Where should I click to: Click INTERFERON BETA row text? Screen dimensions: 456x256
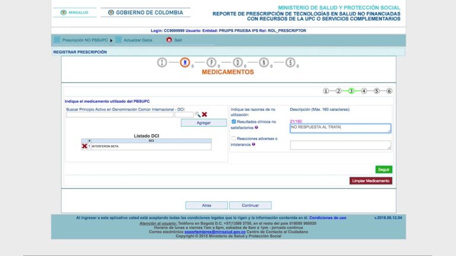pos(105,146)
